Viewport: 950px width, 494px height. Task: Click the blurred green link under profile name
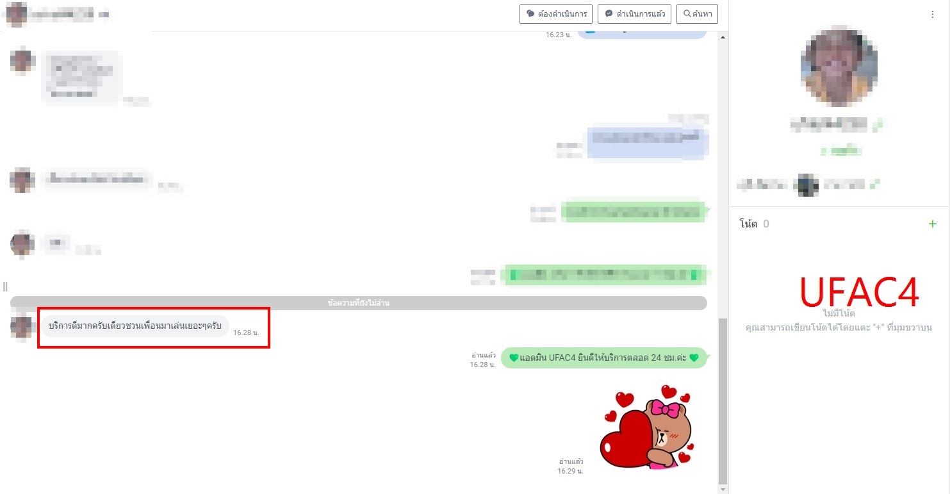click(x=839, y=151)
